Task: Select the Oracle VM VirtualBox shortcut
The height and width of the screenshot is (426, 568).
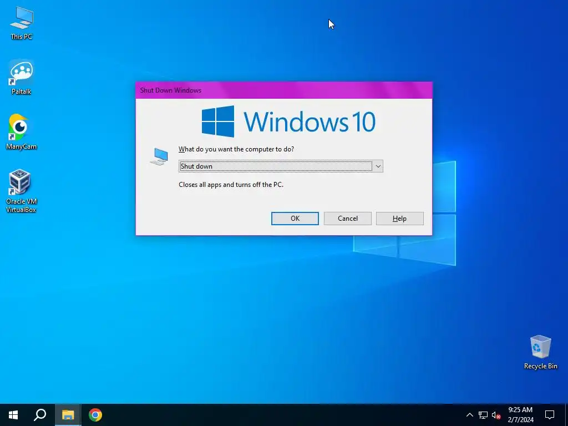Action: pyautogui.click(x=21, y=191)
